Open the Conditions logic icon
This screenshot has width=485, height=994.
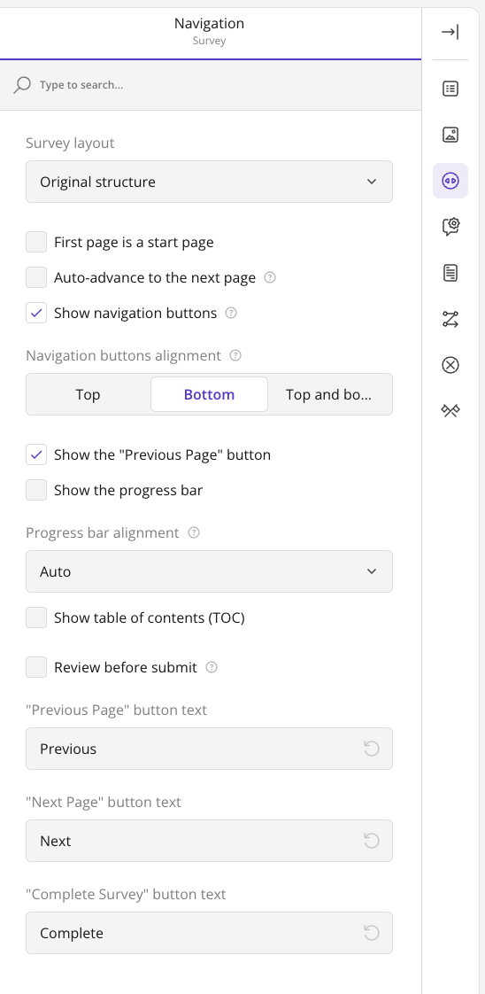click(450, 319)
